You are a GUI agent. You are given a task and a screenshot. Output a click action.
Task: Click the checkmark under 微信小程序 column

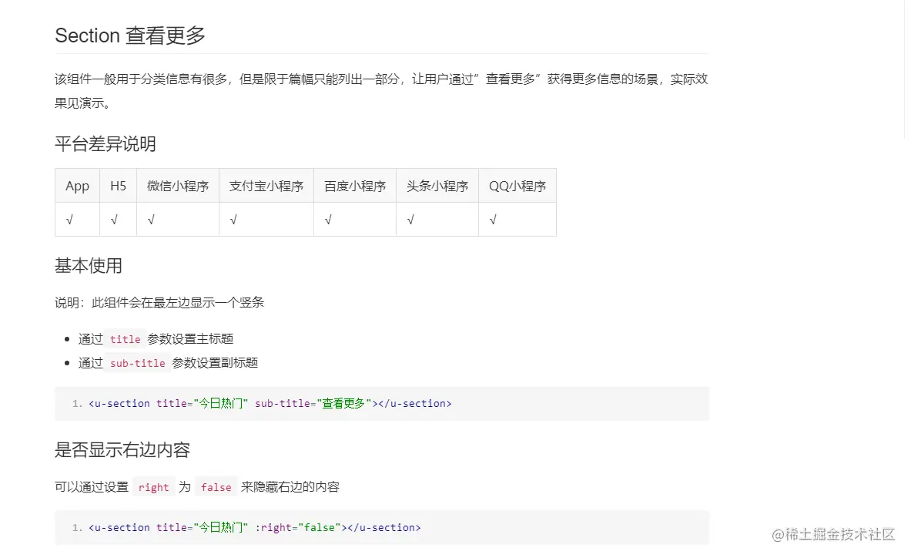click(x=151, y=220)
